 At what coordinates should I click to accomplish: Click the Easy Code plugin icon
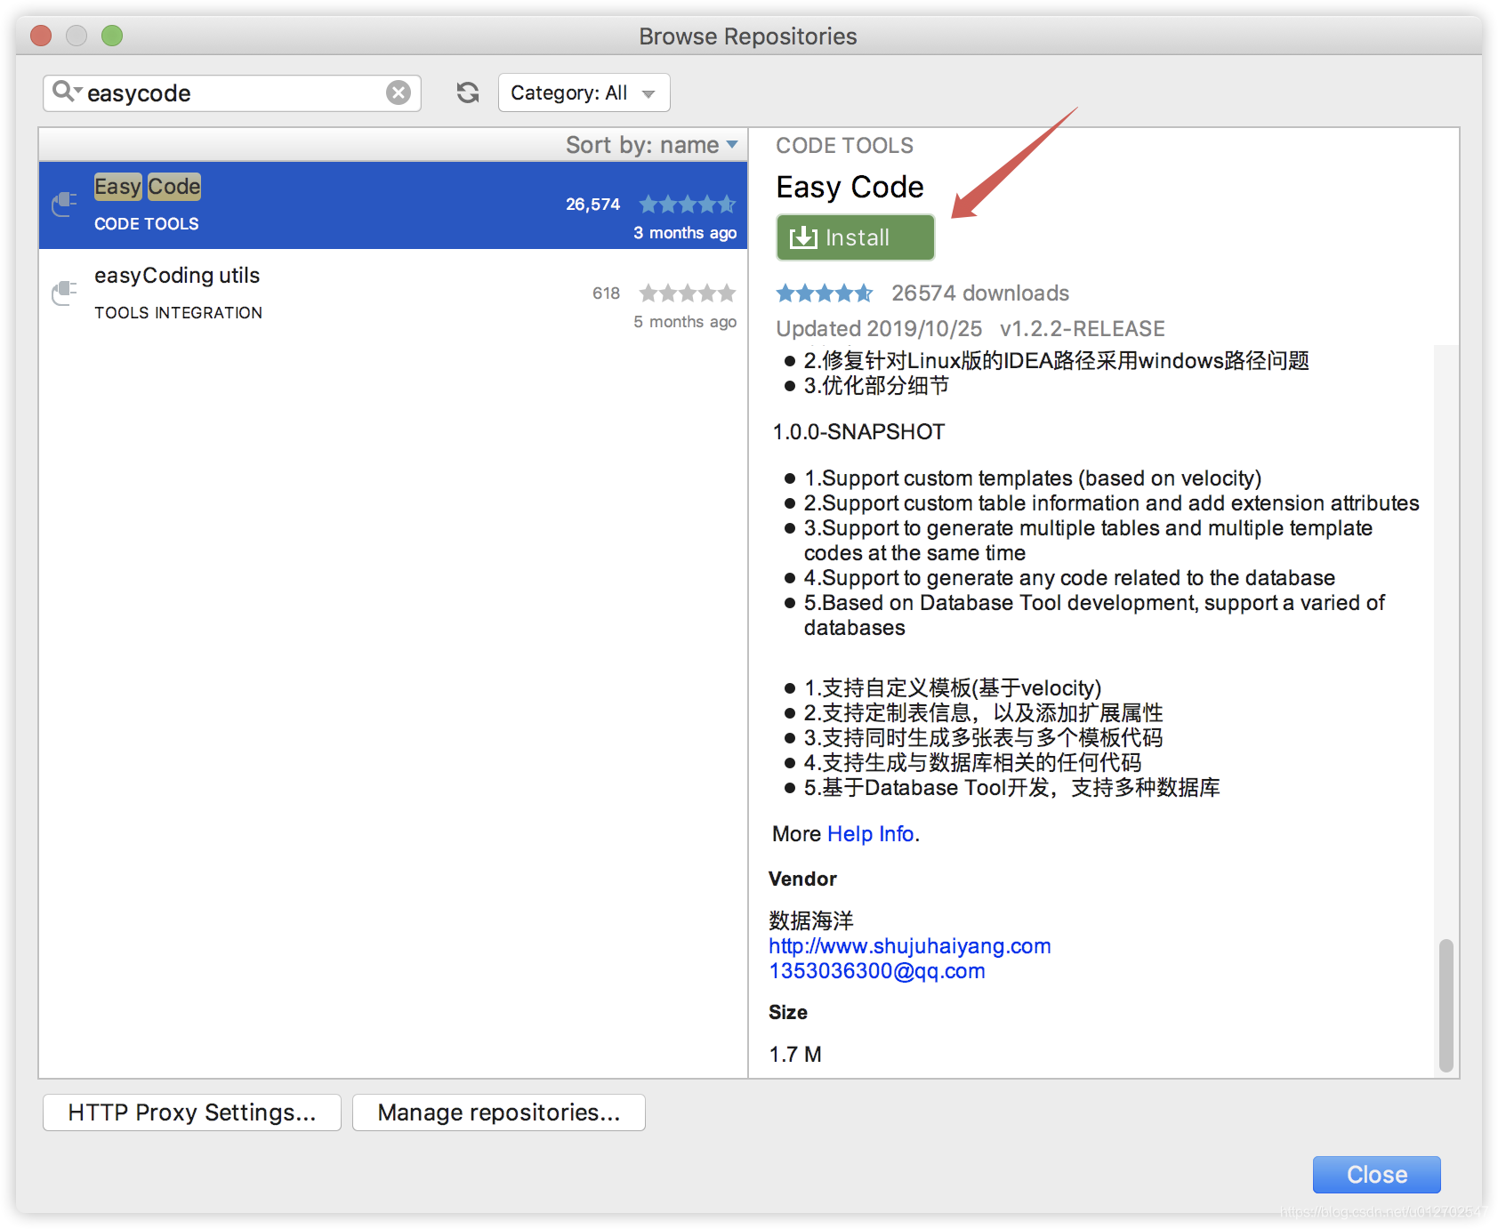[x=63, y=204]
